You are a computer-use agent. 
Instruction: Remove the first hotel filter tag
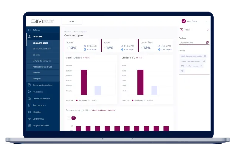(205, 56)
